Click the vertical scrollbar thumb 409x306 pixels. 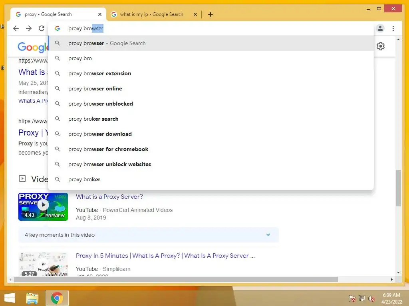tap(398, 188)
